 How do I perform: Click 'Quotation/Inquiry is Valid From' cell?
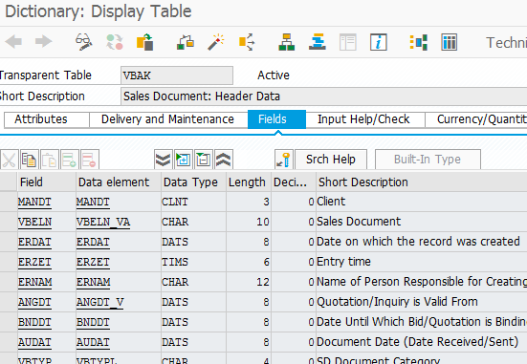pos(422,302)
